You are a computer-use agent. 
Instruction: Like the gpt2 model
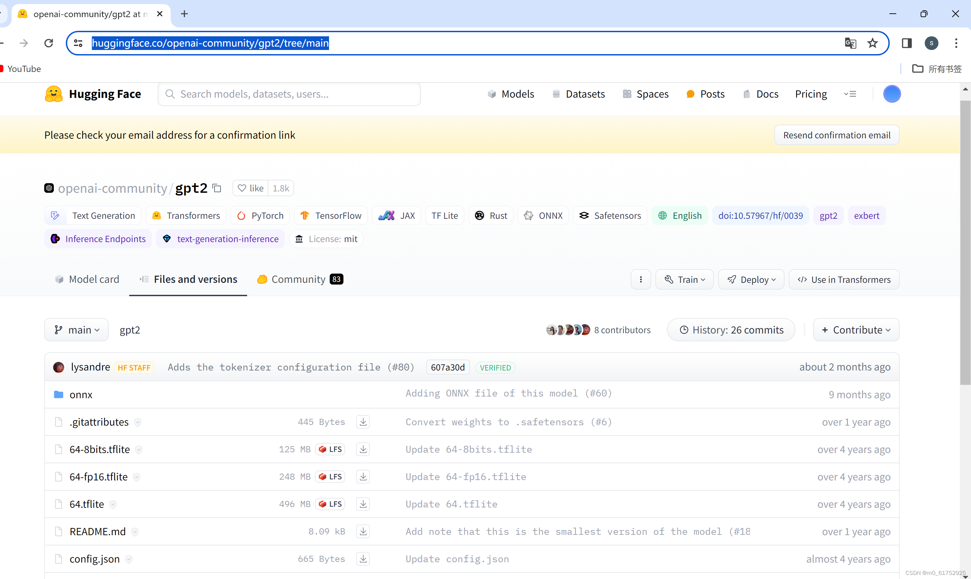[251, 188]
